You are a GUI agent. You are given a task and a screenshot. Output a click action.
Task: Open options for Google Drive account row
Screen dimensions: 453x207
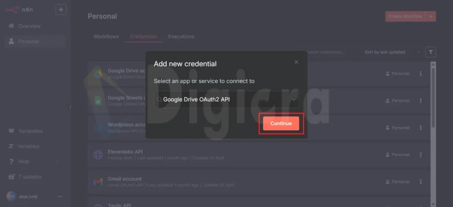tap(421, 73)
